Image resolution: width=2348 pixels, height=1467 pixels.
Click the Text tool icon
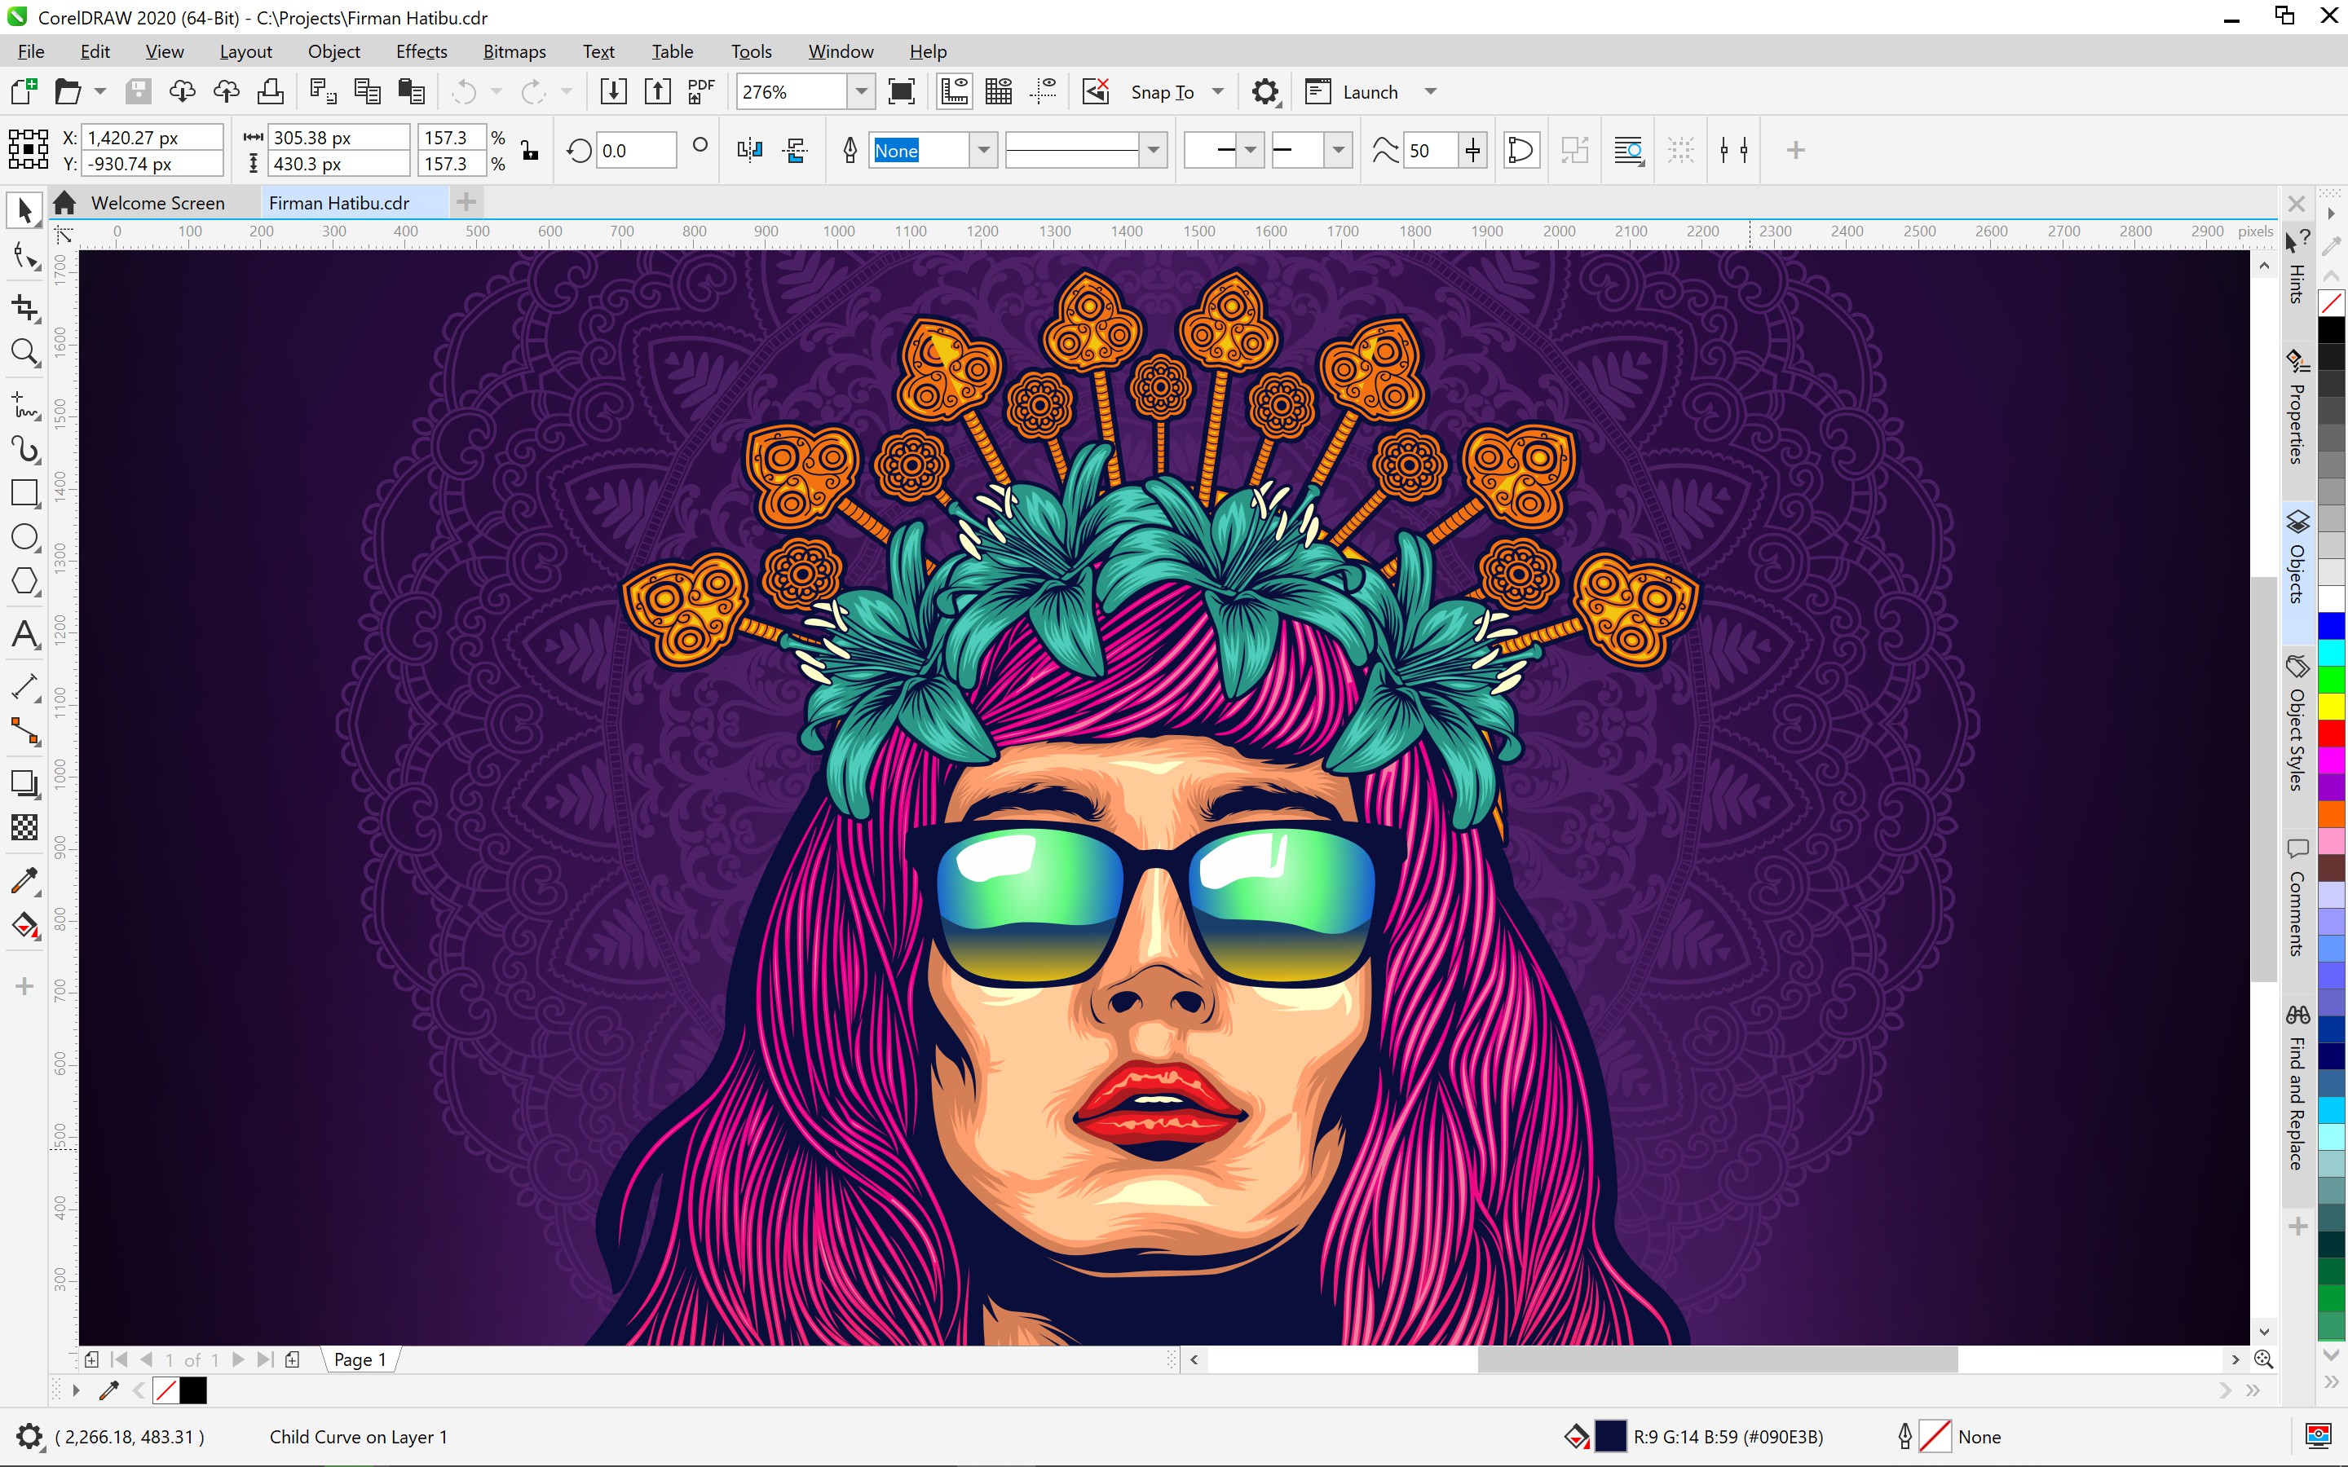[x=25, y=632]
